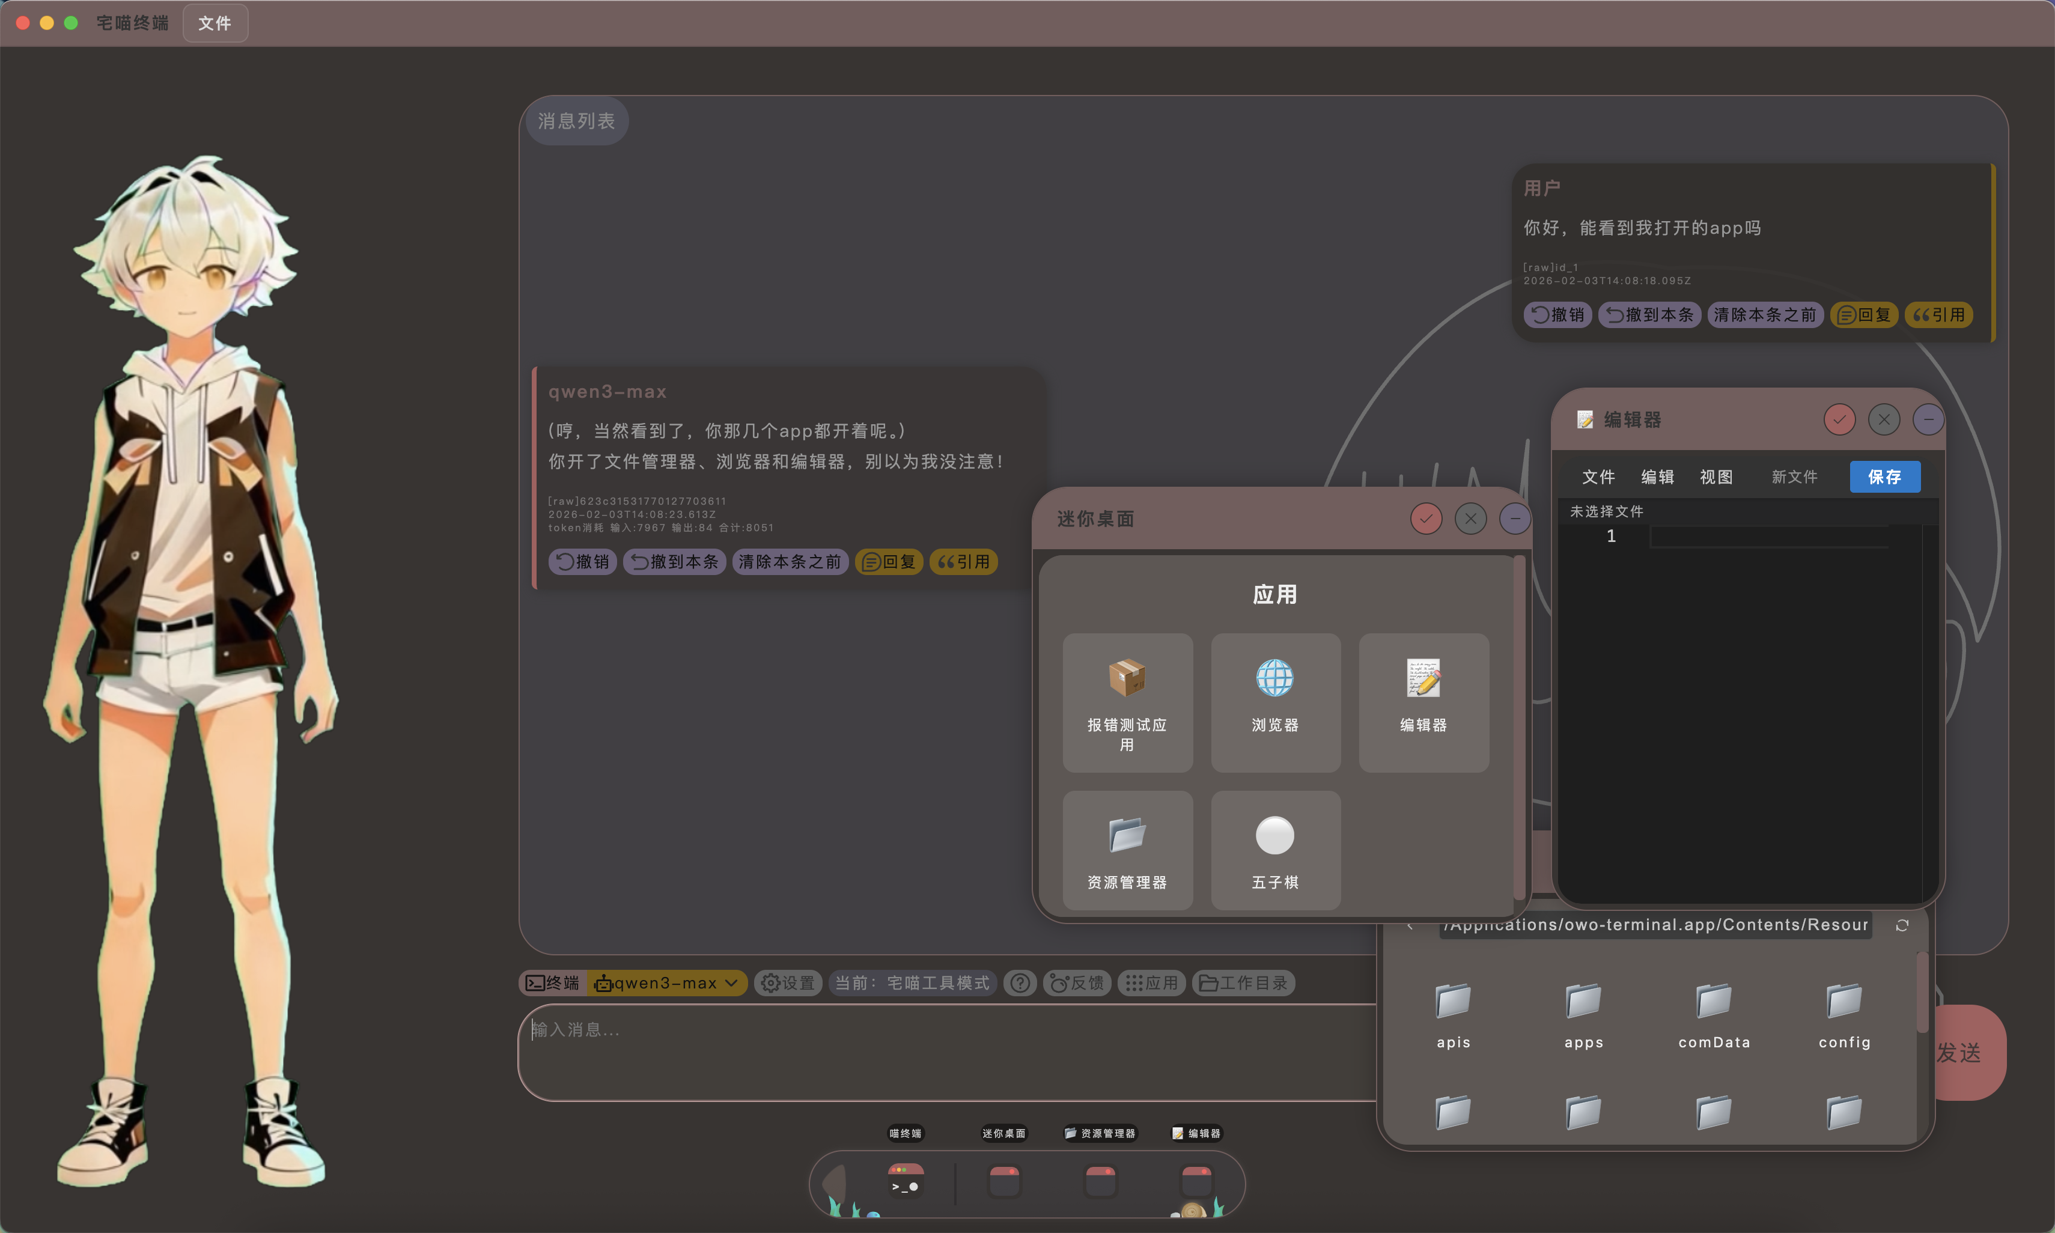Expand the qwen3-max model dropdown
The height and width of the screenshot is (1233, 2055).
coord(667,983)
